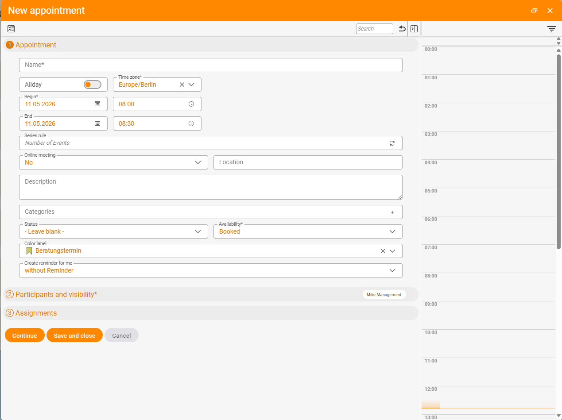
Task: Click the End time field 08:30
Action: [x=157, y=123]
